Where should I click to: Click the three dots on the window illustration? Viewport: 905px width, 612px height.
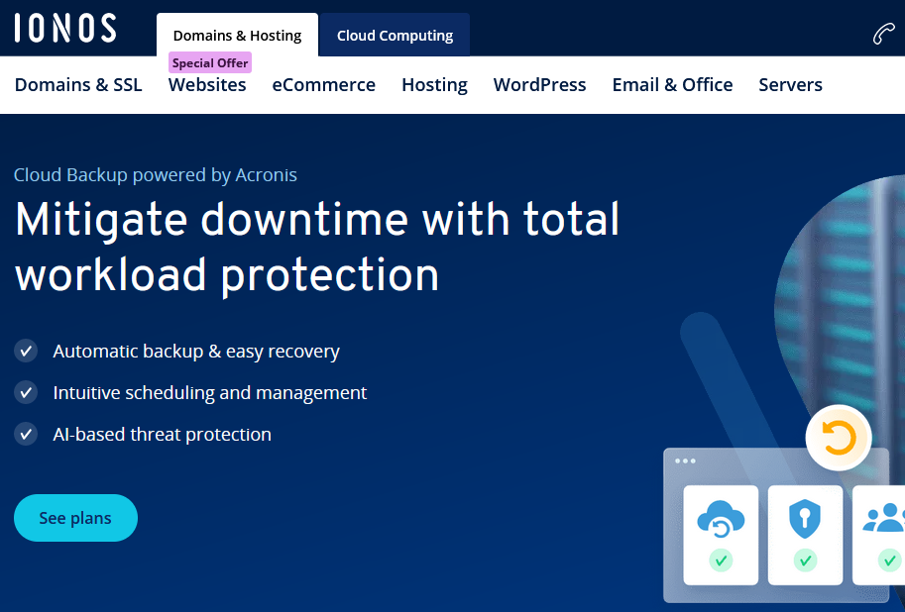coord(685,461)
